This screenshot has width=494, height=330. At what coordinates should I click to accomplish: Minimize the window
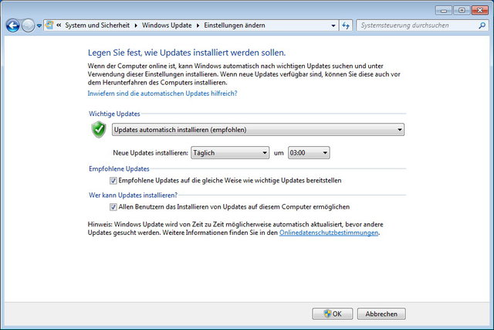[444, 10]
